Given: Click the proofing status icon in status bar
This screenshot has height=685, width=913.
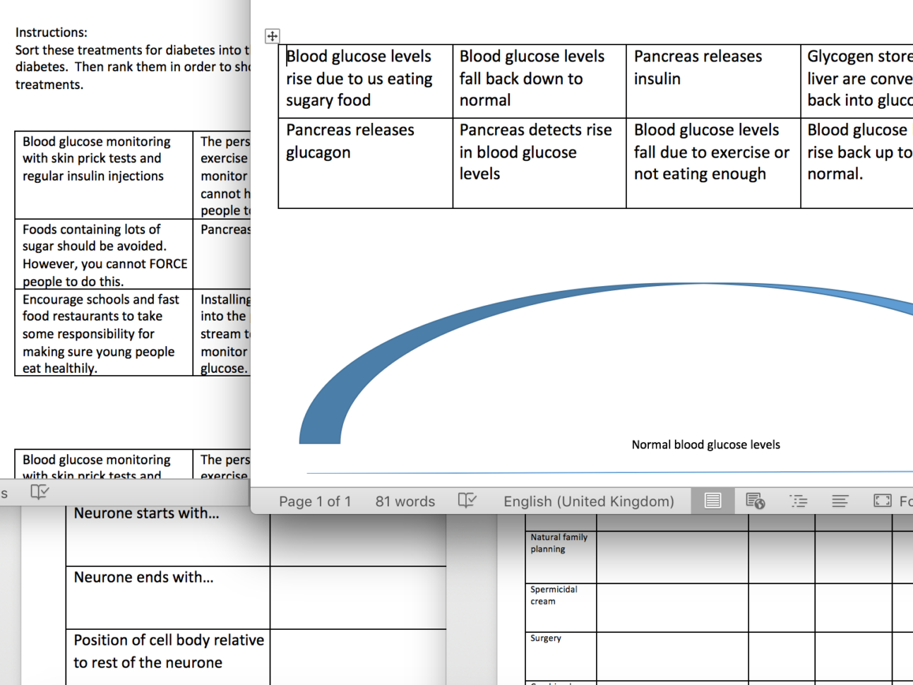Looking at the screenshot, I should pos(467,500).
